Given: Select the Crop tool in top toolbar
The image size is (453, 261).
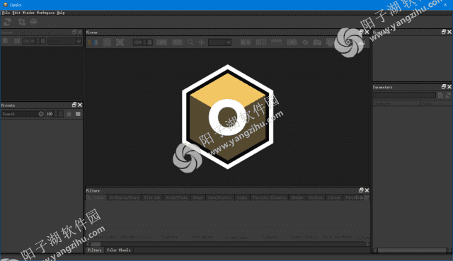Looking at the screenshot, I should pyautogui.click(x=22, y=22).
